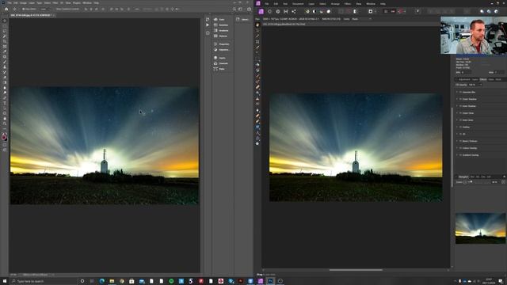Screen dimensions: 507x285
Task: Select the Affinity View (hand) tool
Action: [x=257, y=25]
